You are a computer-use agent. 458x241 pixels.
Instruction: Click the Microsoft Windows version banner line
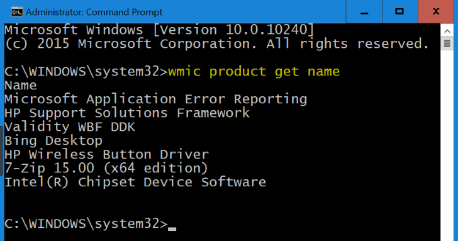click(160, 30)
